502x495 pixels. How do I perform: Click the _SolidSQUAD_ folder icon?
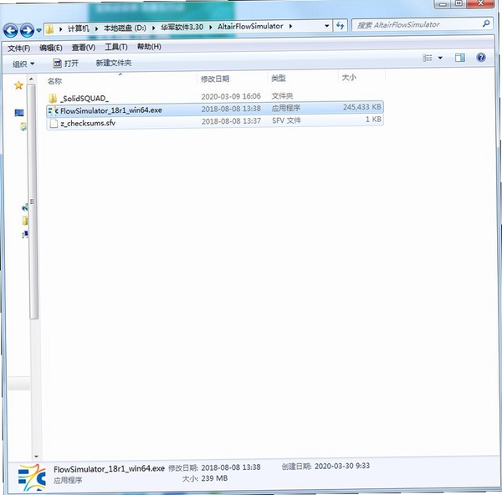(x=53, y=98)
